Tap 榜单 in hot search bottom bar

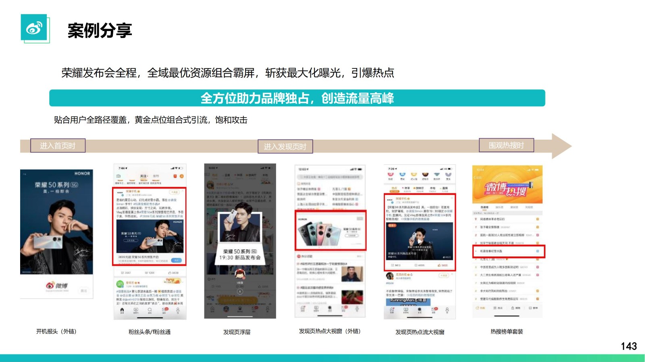tap(533, 308)
